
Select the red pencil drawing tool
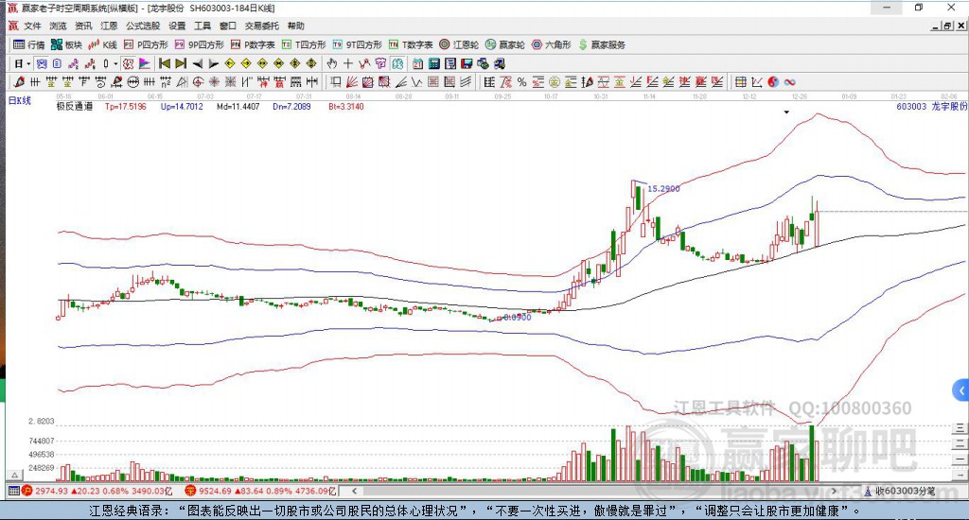pyautogui.click(x=19, y=82)
